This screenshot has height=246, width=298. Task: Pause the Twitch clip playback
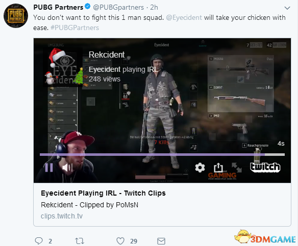tap(49, 168)
